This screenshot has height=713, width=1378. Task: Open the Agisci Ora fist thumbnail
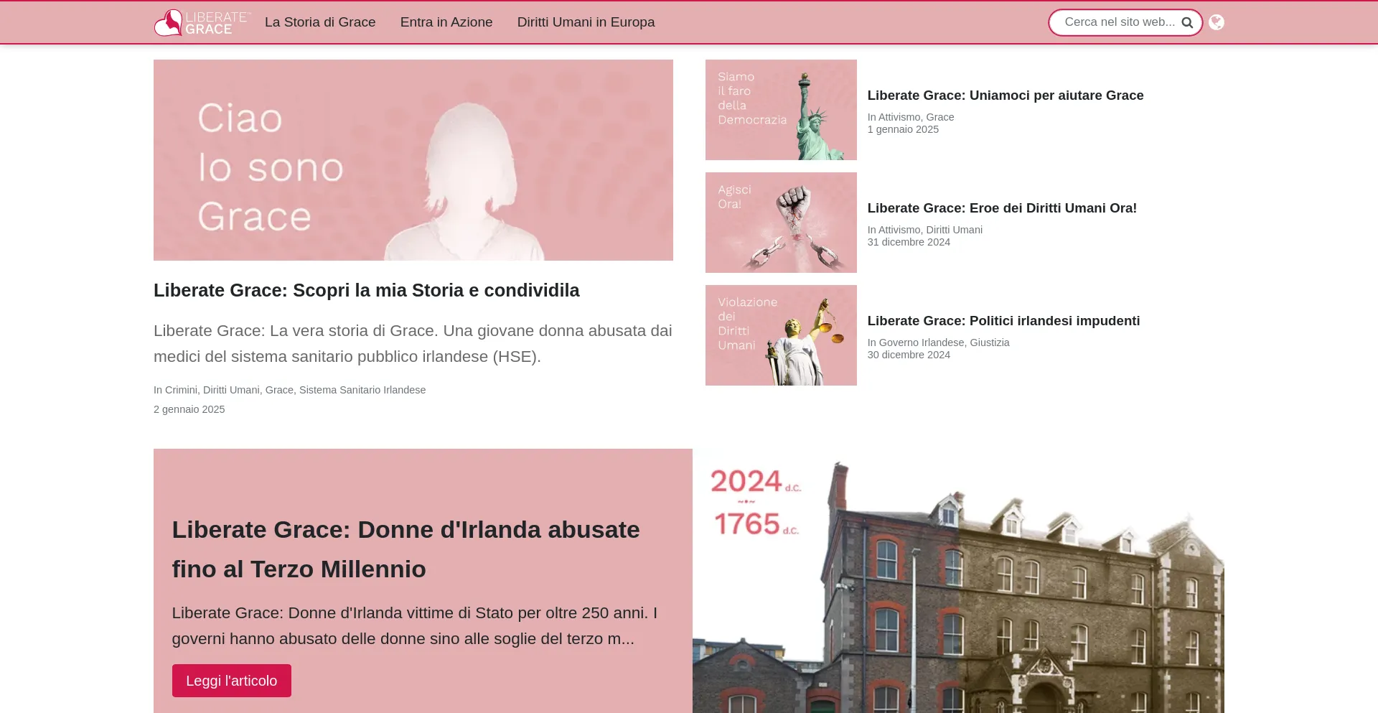781,223
